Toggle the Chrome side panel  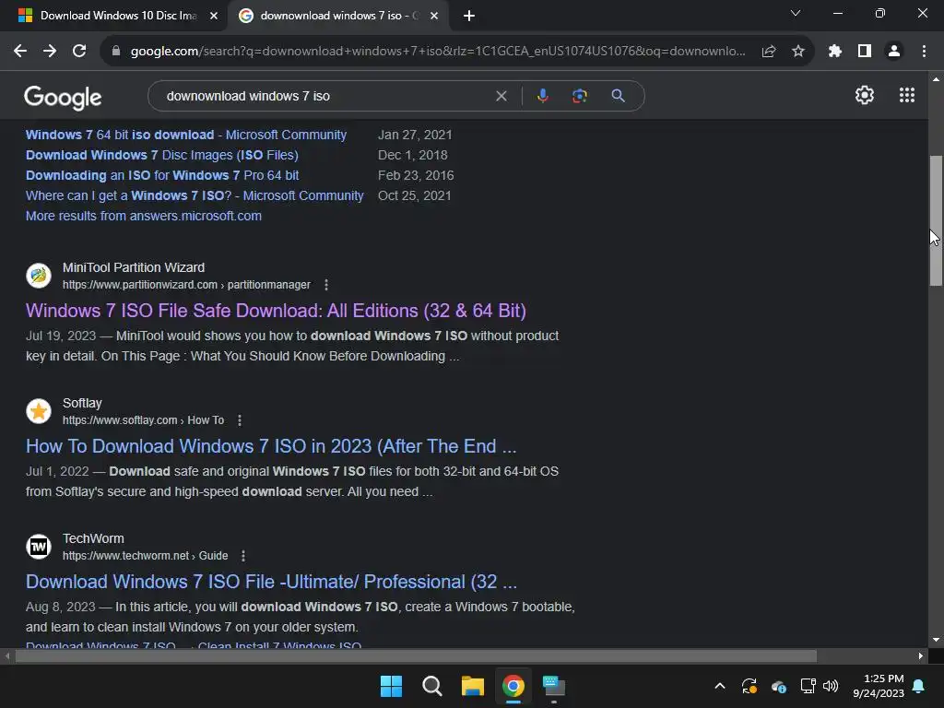(865, 52)
